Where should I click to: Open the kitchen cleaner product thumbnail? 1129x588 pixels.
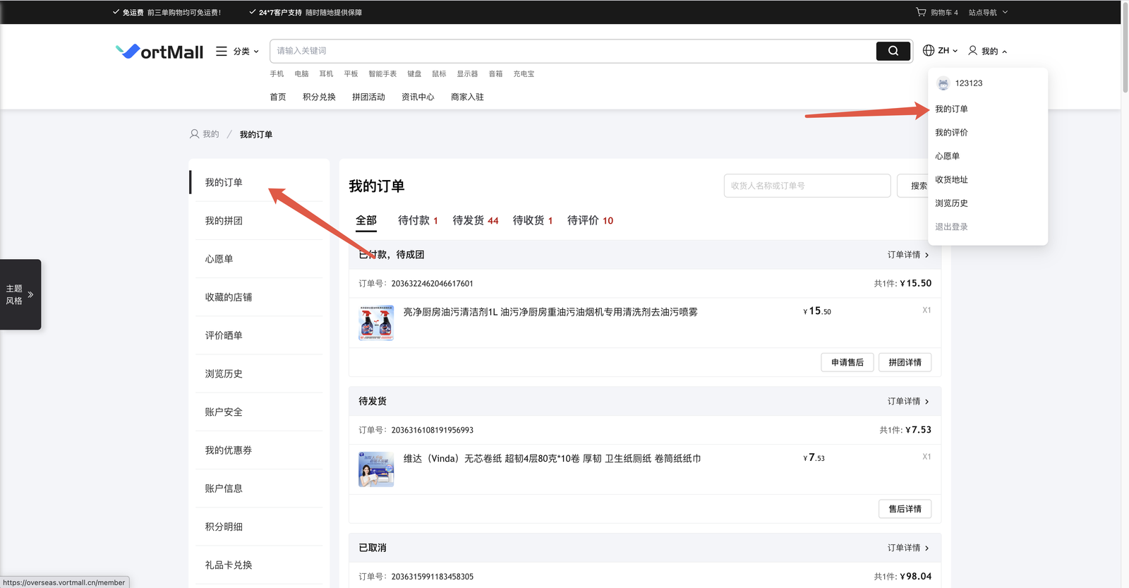coord(376,323)
